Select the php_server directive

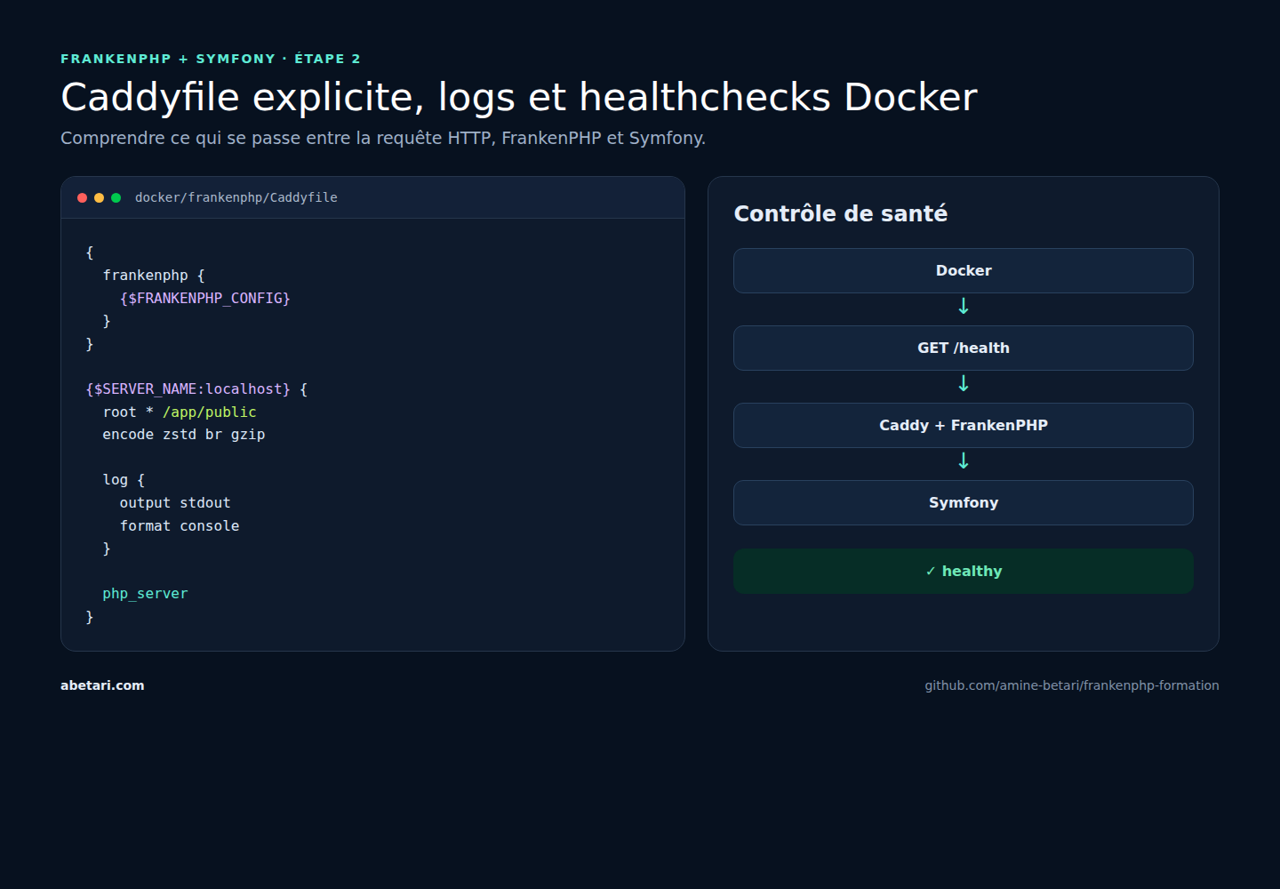(145, 594)
